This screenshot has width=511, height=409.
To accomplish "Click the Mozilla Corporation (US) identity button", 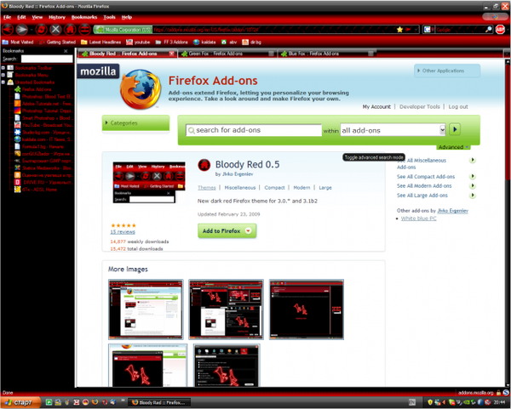I will (123, 30).
